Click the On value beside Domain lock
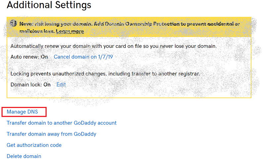The image size is (265, 167). pos(47,84)
